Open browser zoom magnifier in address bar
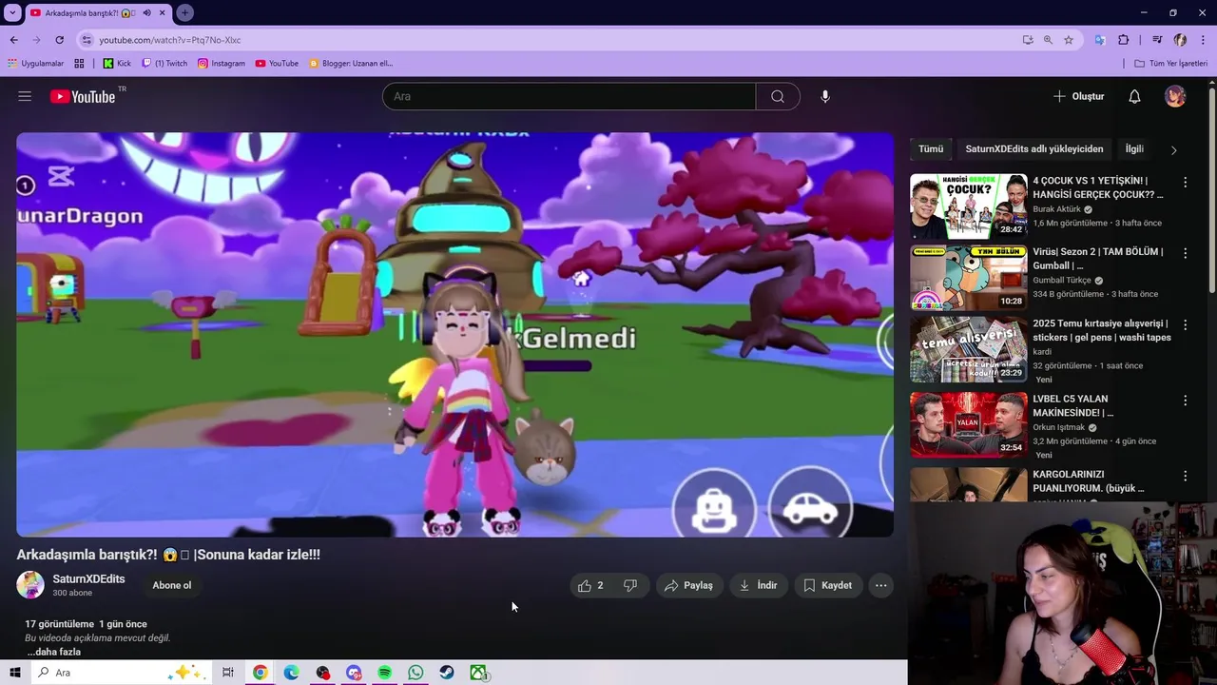Screen dimensions: 1217x685 [1048, 40]
